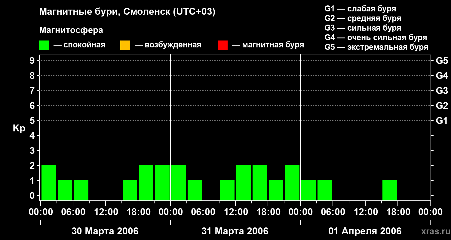Click 'G2 — средняя буря' legend line

363,18
